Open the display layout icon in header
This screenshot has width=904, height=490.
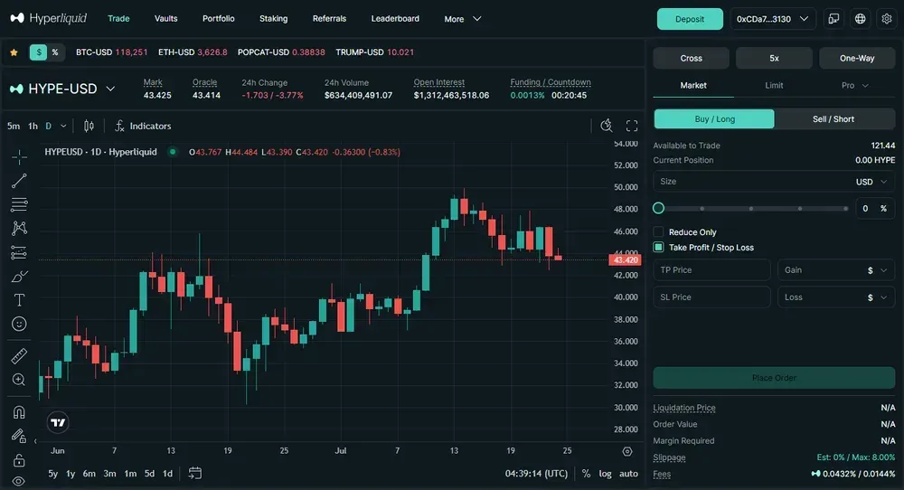pyautogui.click(x=833, y=19)
